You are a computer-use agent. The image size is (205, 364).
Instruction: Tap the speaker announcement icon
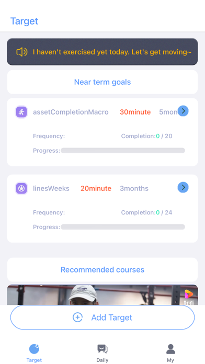point(22,52)
